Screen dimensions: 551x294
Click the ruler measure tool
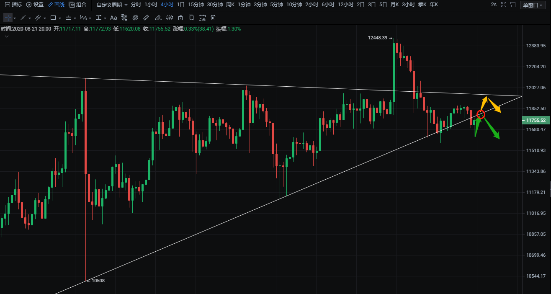[x=146, y=18]
